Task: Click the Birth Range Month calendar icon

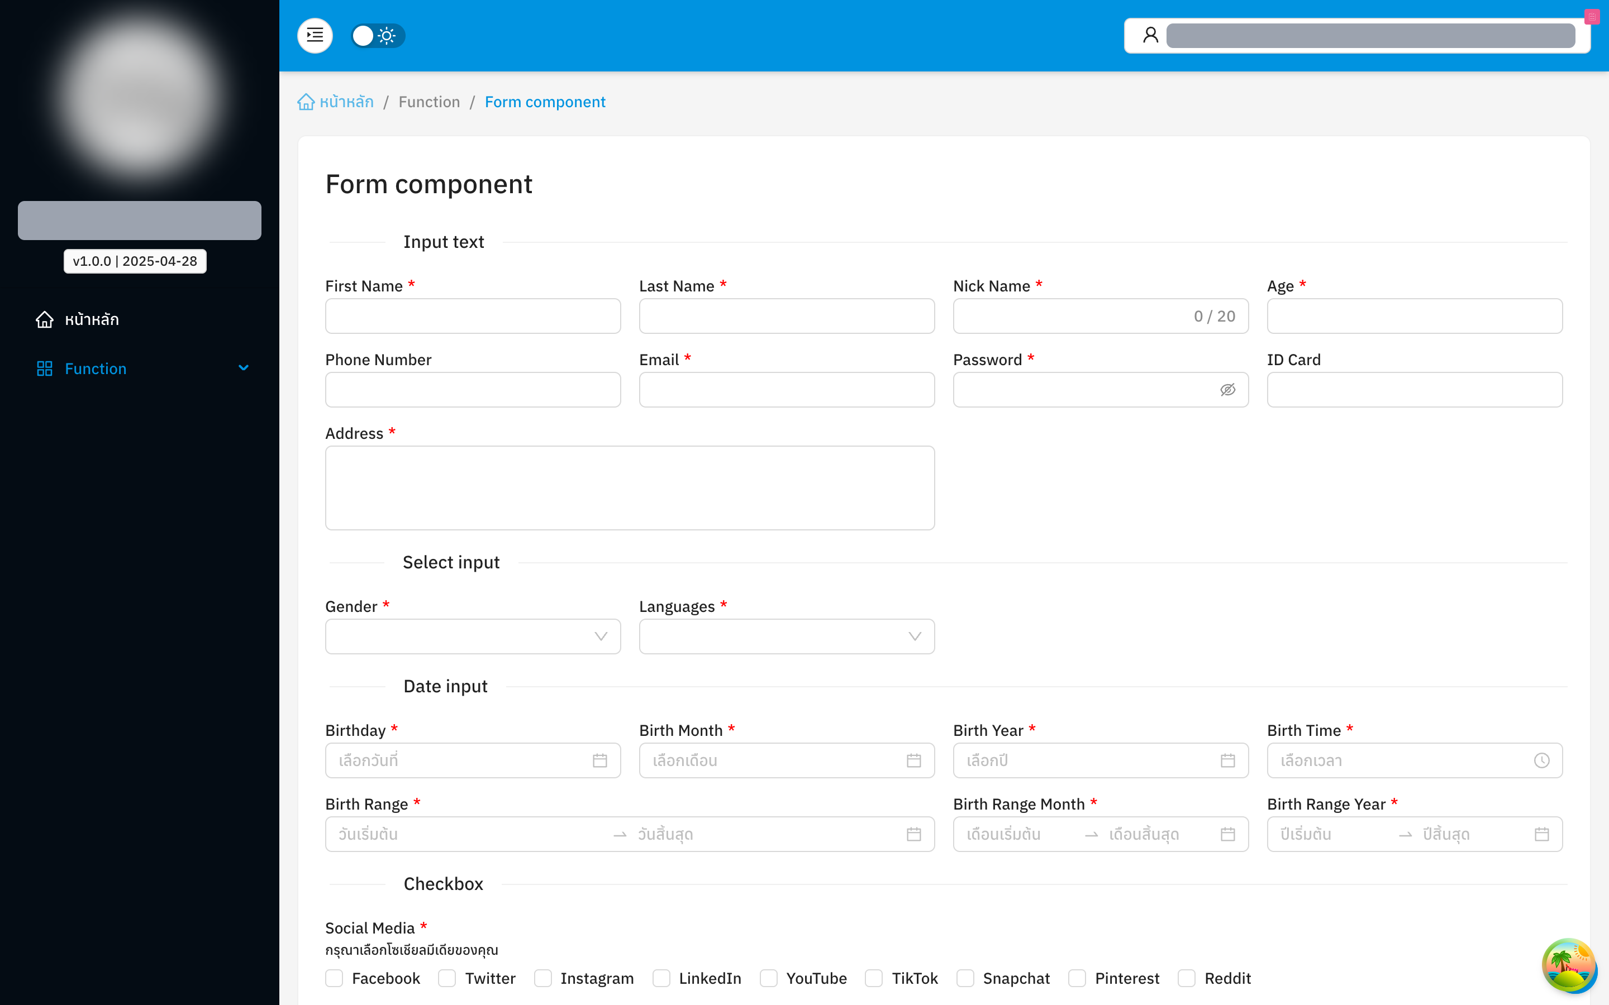Action: click(1227, 834)
